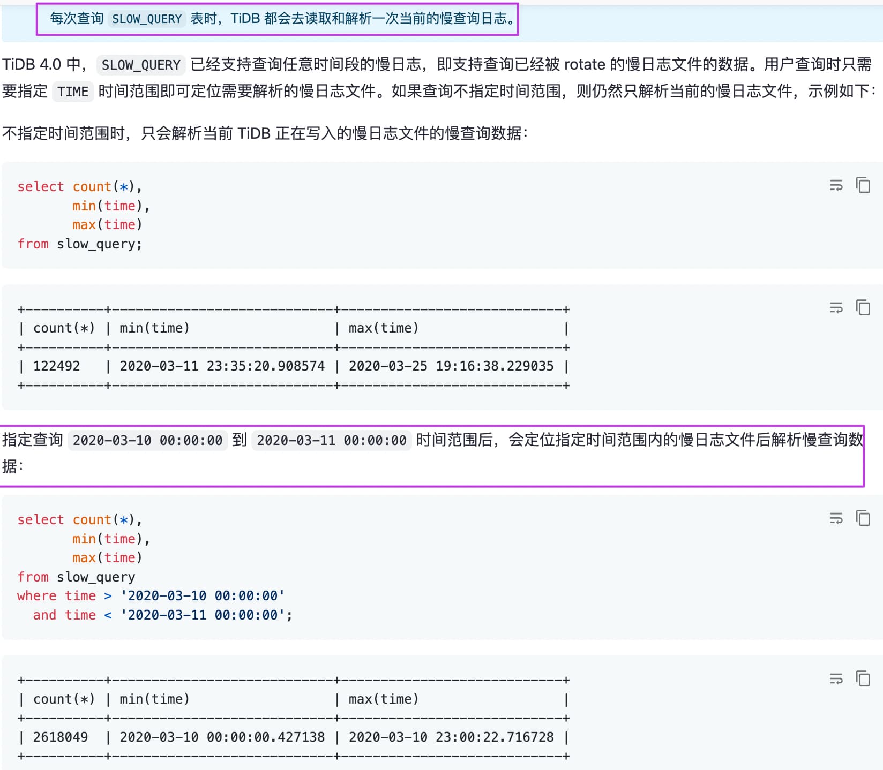Copy the result table containing 122492
This screenshot has width=883, height=770.
tap(863, 307)
